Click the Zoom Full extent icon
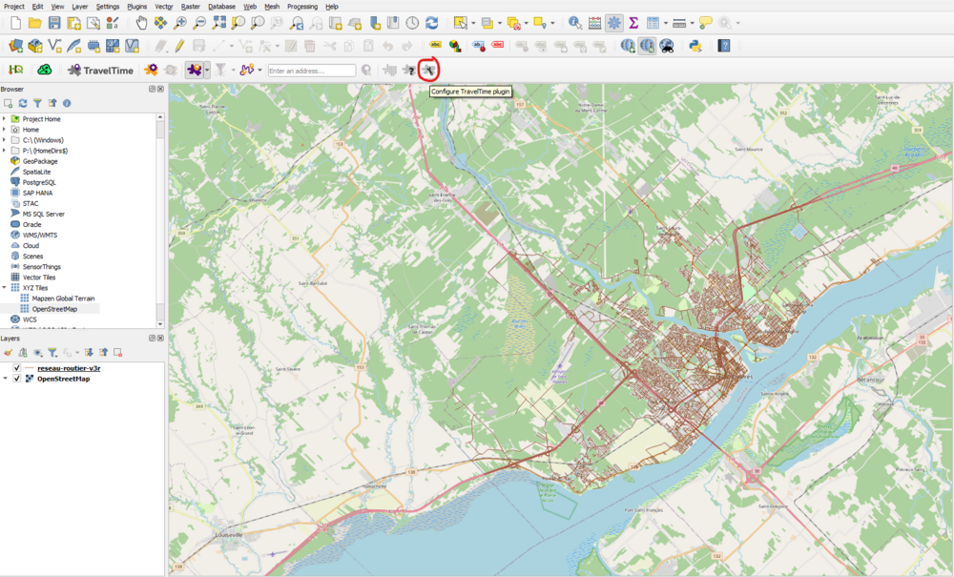 pos(218,22)
